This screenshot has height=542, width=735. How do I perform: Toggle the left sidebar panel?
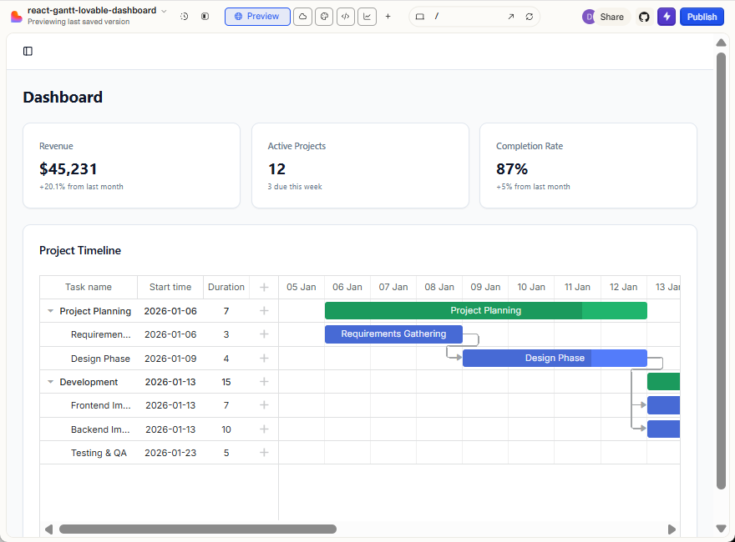tap(28, 51)
